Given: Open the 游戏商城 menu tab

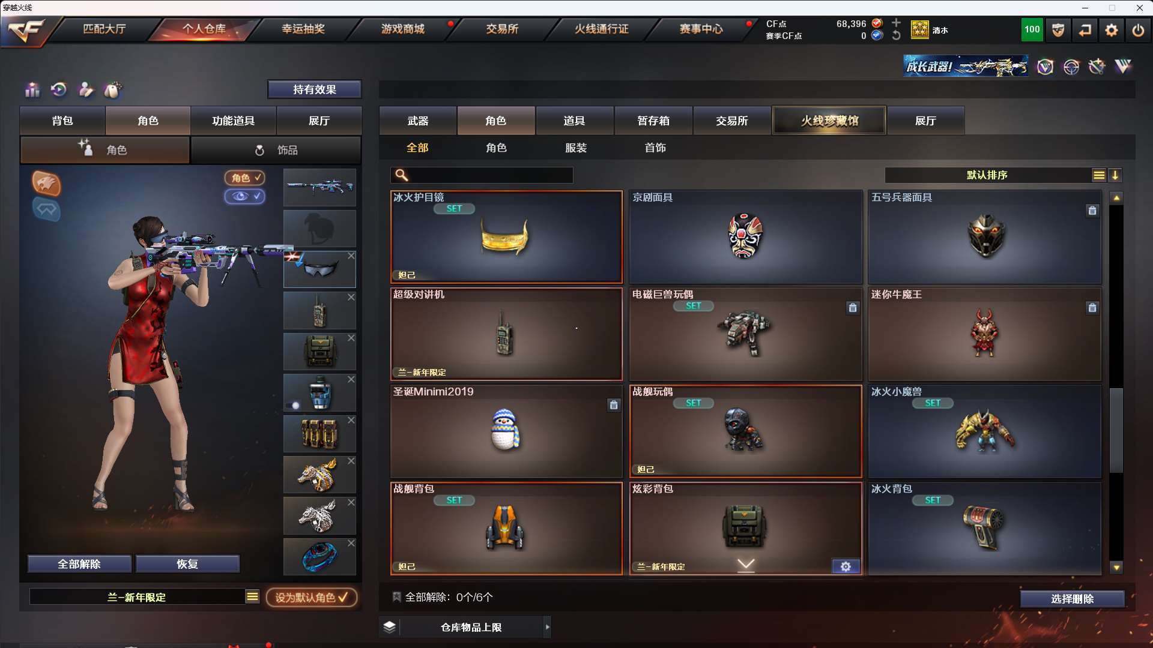Looking at the screenshot, I should click(403, 29).
